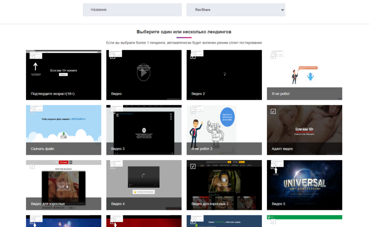Choose the Видео landing card label
Viewport: 370px width, 227px height.
pyautogui.click(x=116, y=94)
